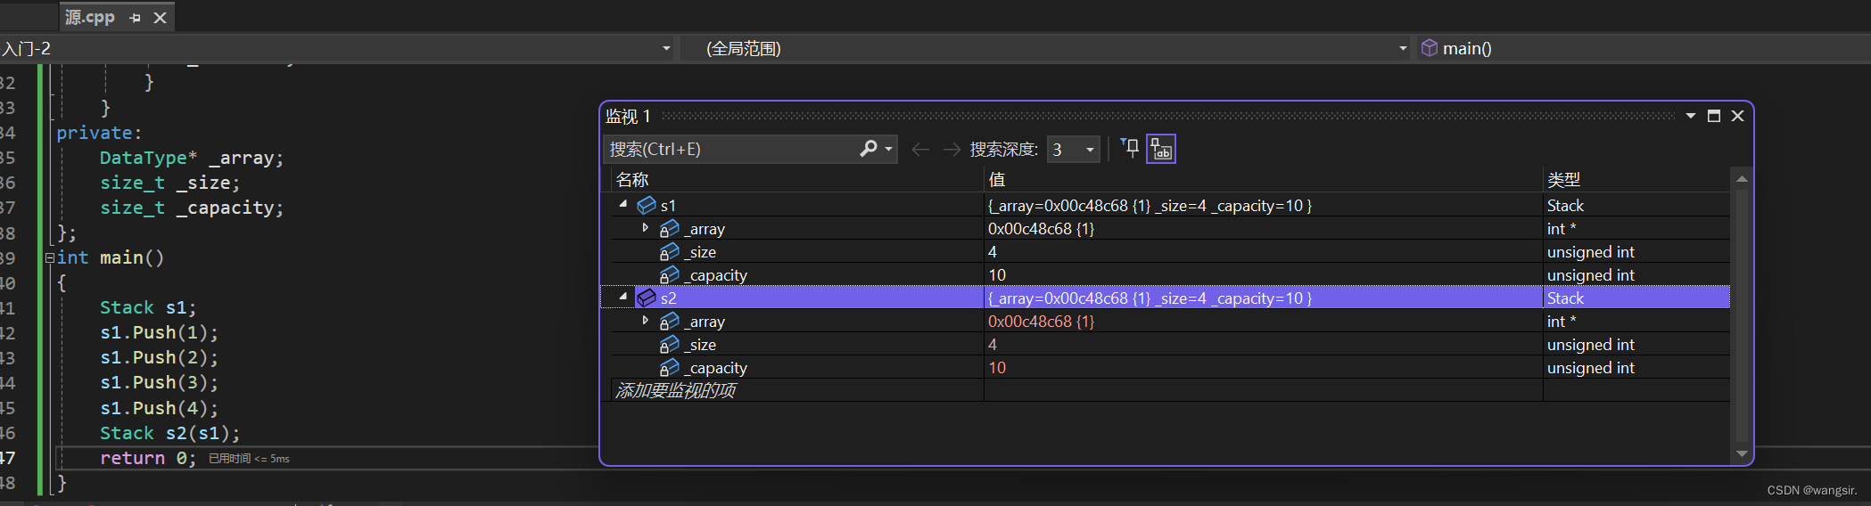Click s1 _array value 0x00c48c68 {1}
Image resolution: width=1871 pixels, height=506 pixels.
[x=1041, y=229]
